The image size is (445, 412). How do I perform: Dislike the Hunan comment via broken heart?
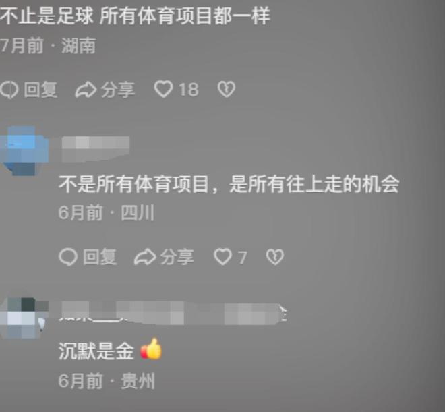coord(226,90)
